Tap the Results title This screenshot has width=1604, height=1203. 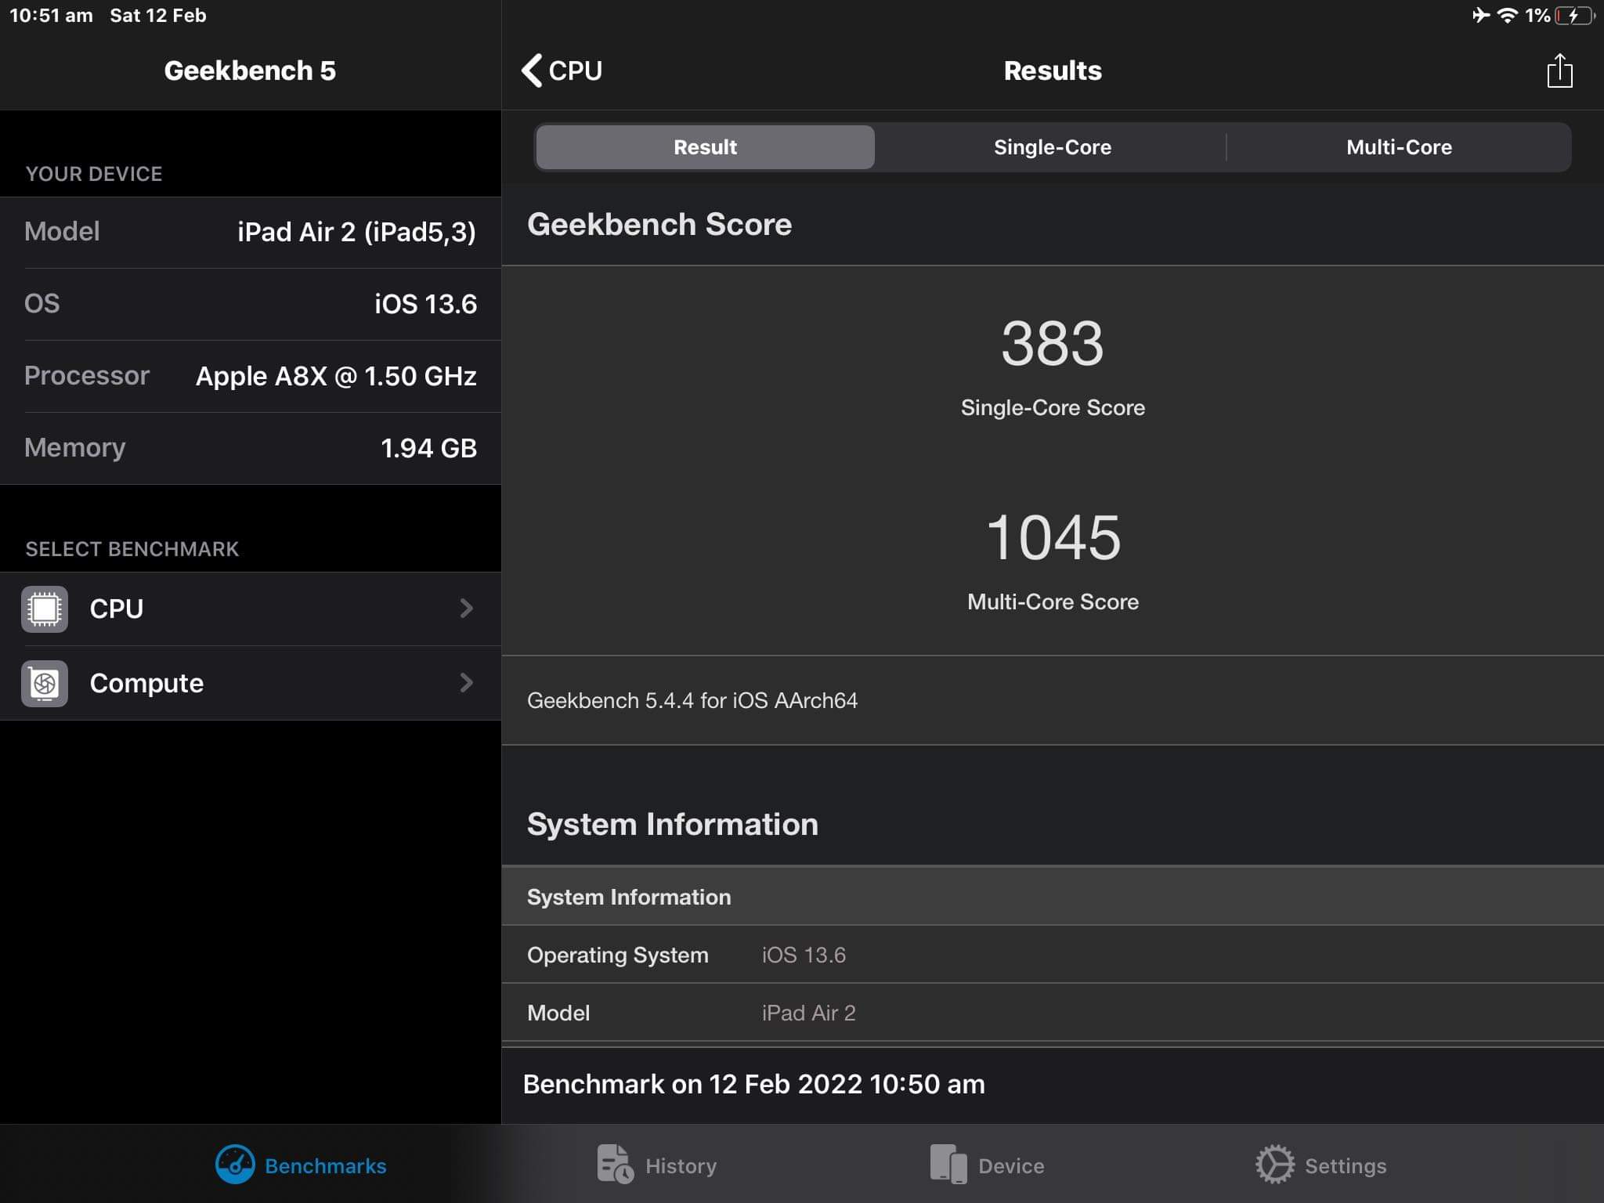pyautogui.click(x=1053, y=70)
